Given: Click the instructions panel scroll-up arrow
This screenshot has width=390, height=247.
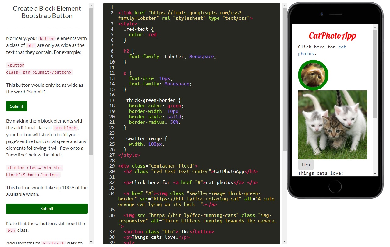Looking at the screenshot, I should 91,5.
